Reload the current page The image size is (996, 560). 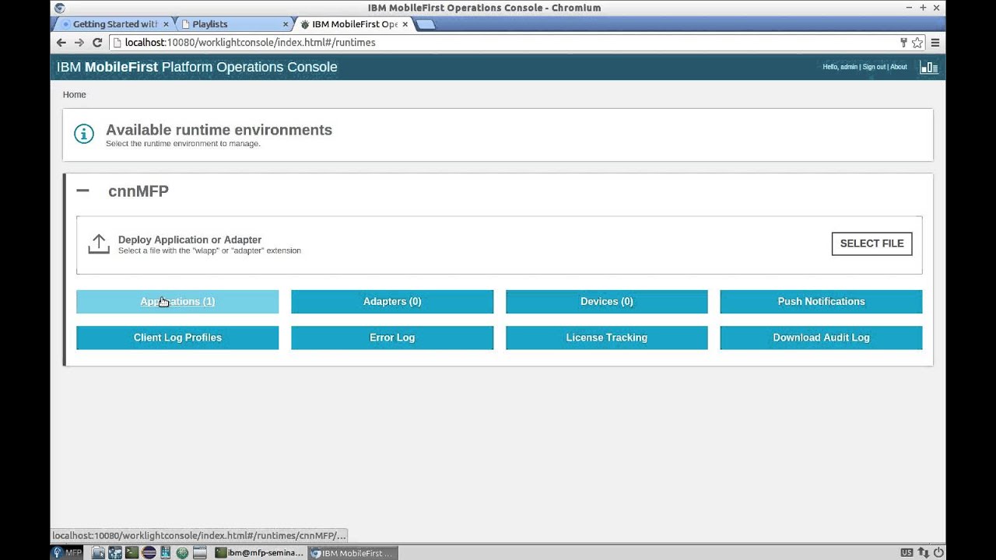coord(97,43)
